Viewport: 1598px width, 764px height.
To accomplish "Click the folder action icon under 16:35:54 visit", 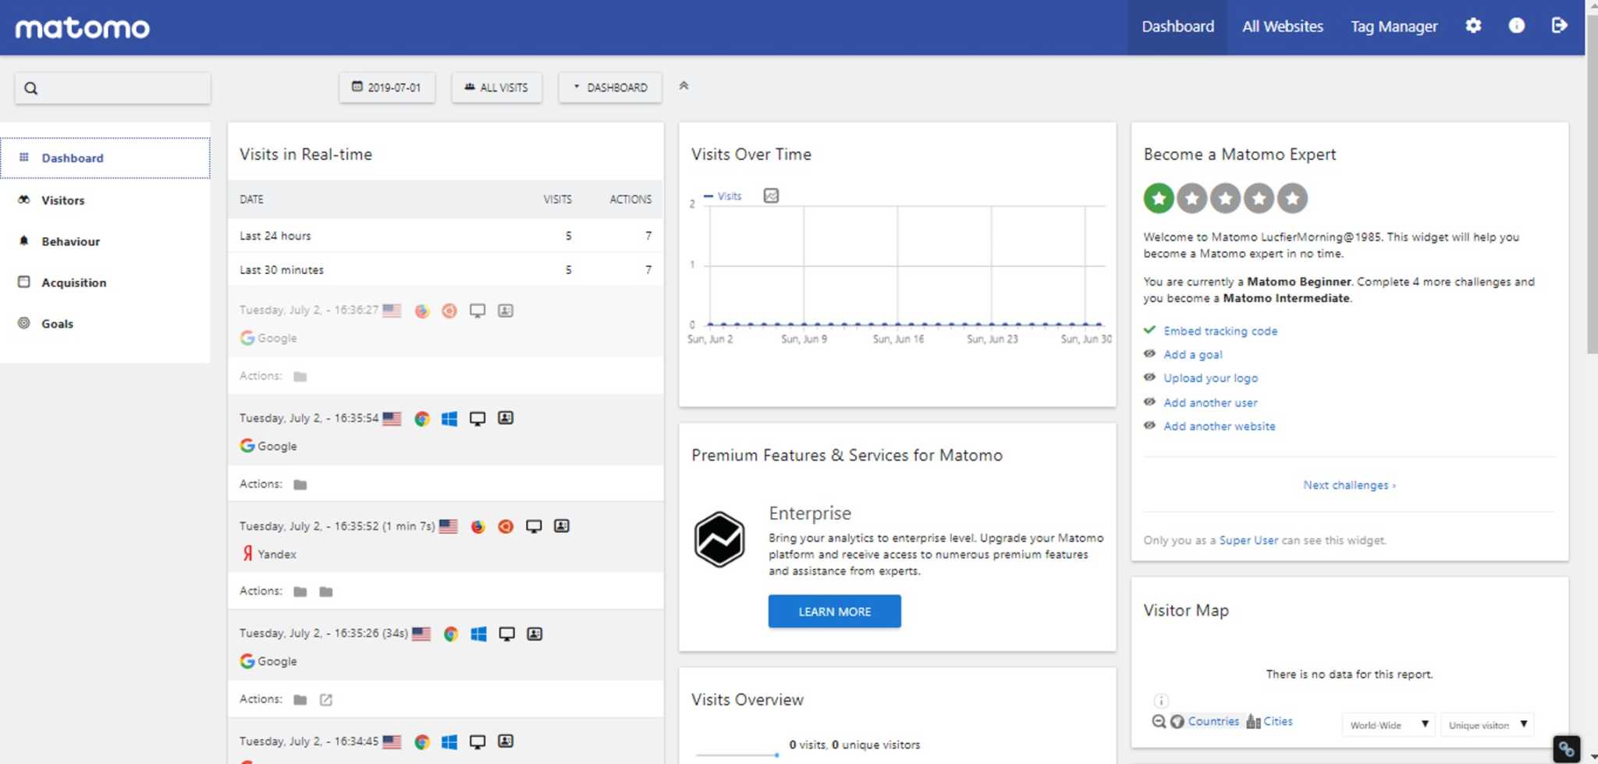I will coord(300,485).
